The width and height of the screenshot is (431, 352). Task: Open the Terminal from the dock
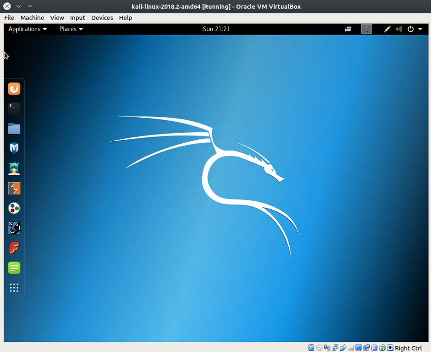(14, 108)
